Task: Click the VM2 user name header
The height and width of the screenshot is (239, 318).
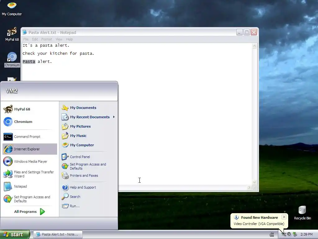Action: pos(12,91)
